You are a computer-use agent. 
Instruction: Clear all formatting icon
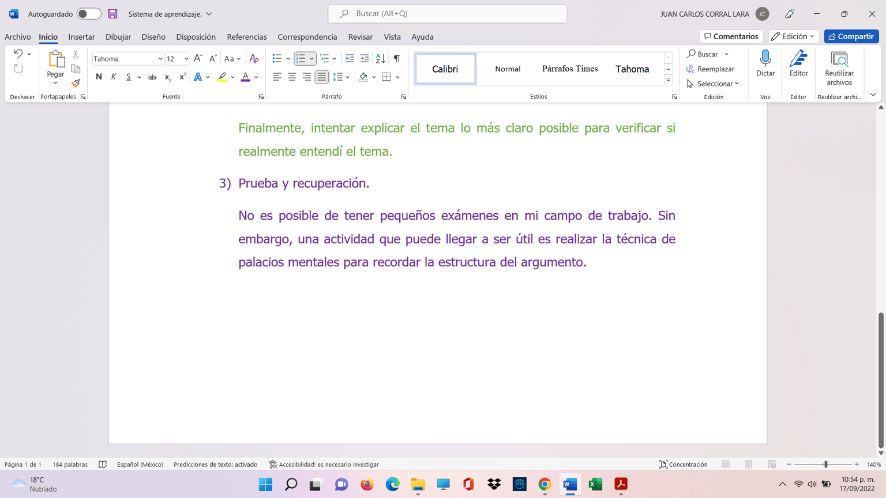254,58
